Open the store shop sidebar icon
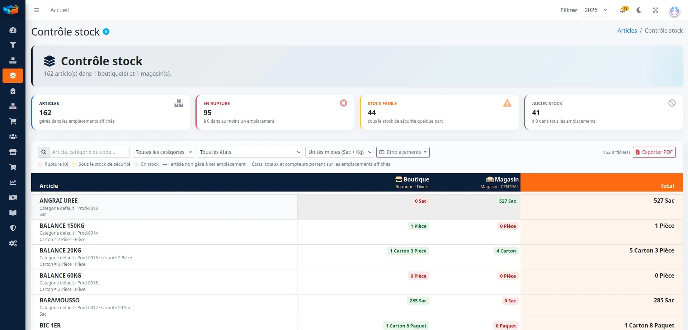The height and width of the screenshot is (330, 688). coord(13,152)
